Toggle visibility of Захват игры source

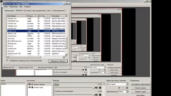(30, 87)
